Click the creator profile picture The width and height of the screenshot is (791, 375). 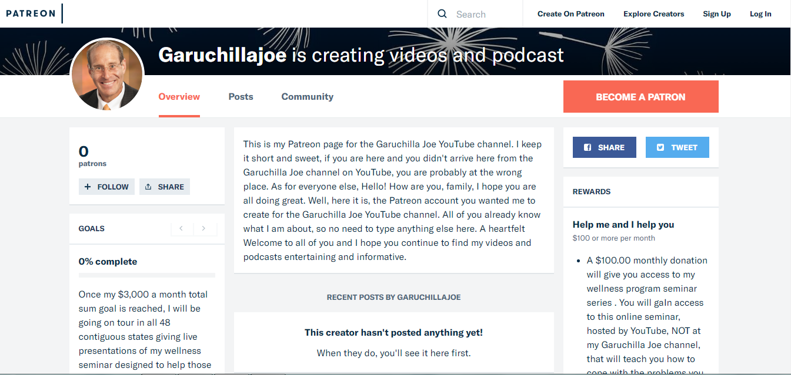click(x=107, y=75)
